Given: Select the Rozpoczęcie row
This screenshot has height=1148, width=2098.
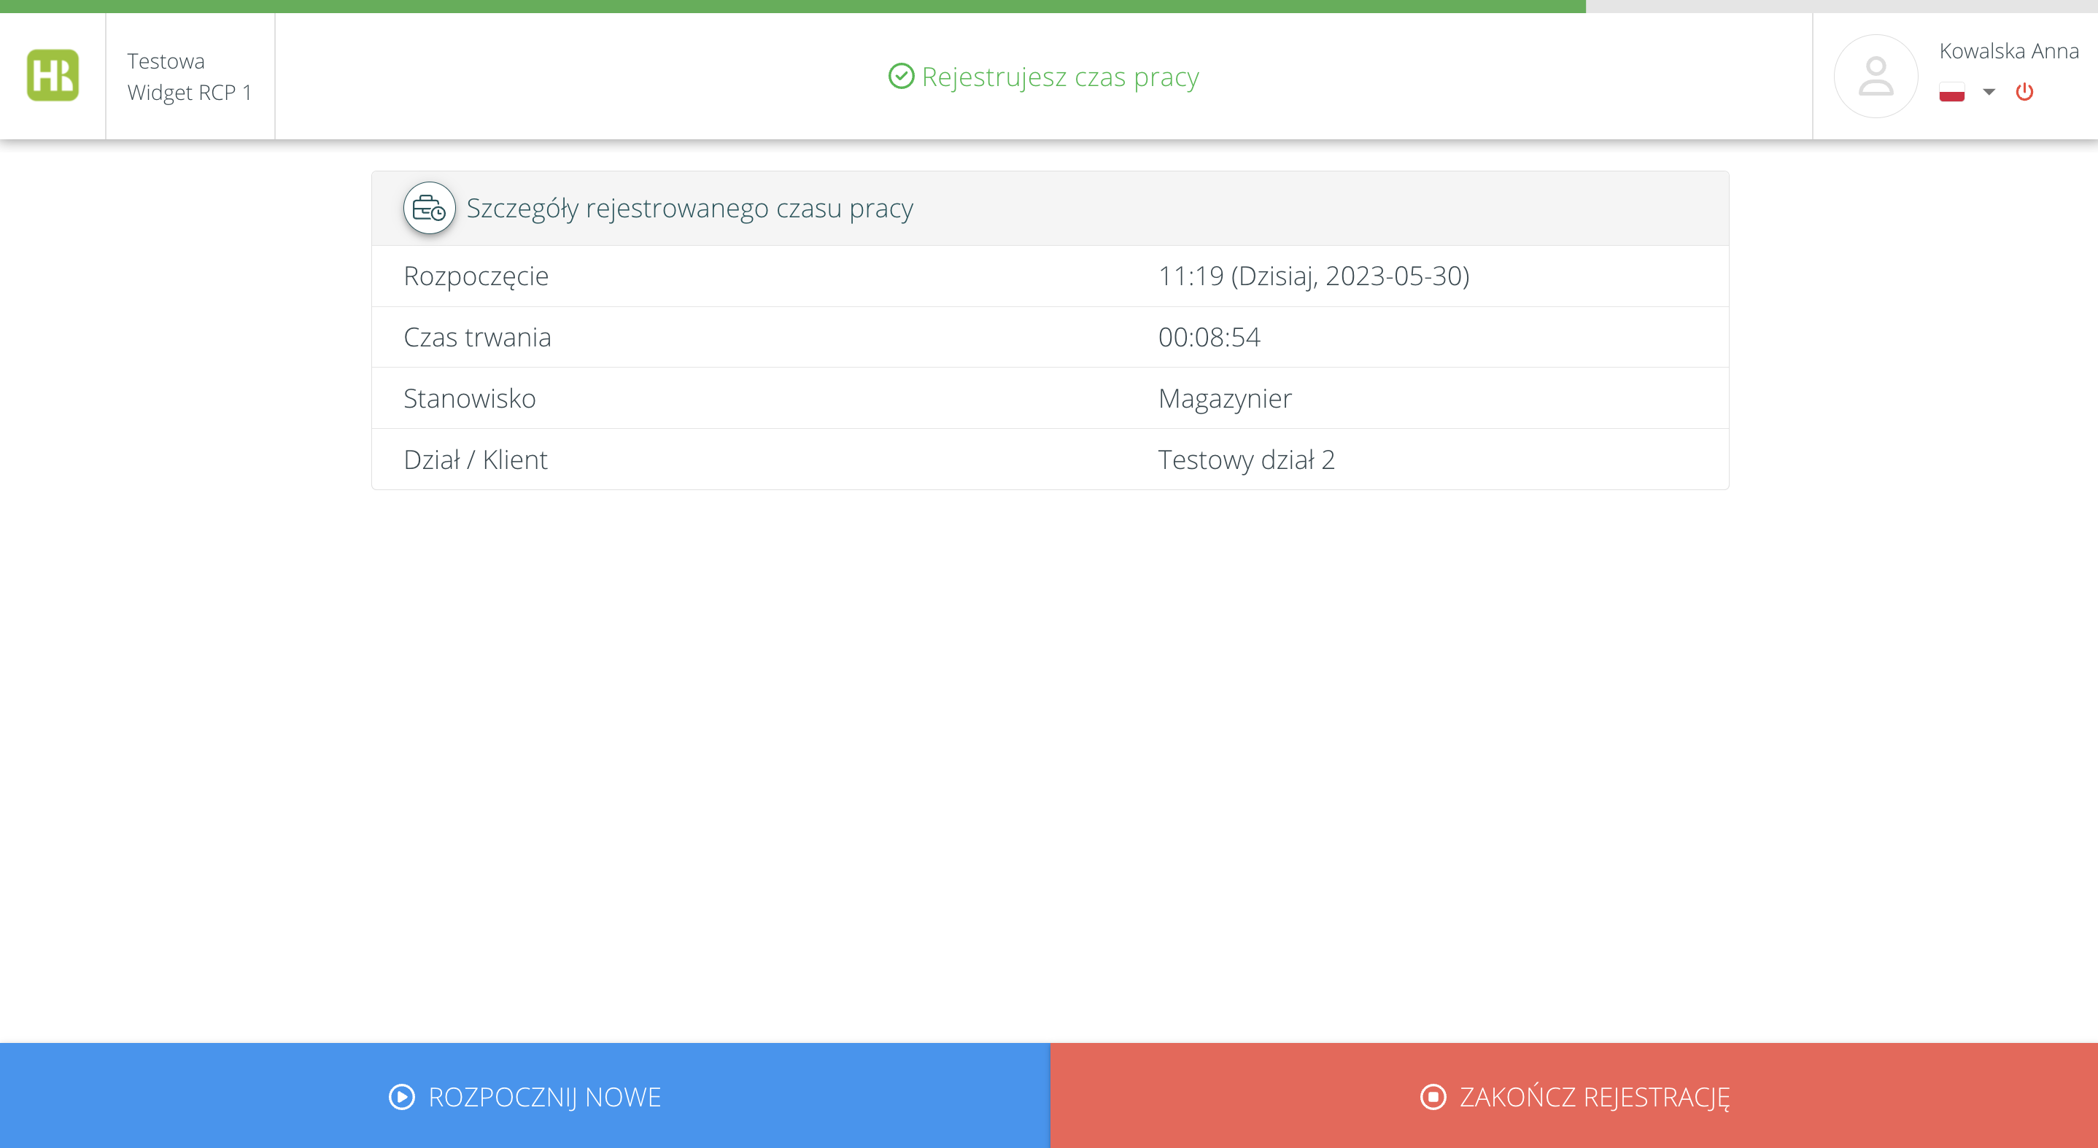Looking at the screenshot, I should [1050, 276].
